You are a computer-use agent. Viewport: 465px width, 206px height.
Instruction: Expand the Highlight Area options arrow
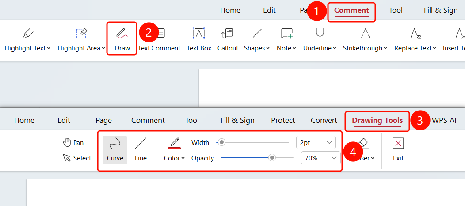pyautogui.click(x=103, y=48)
